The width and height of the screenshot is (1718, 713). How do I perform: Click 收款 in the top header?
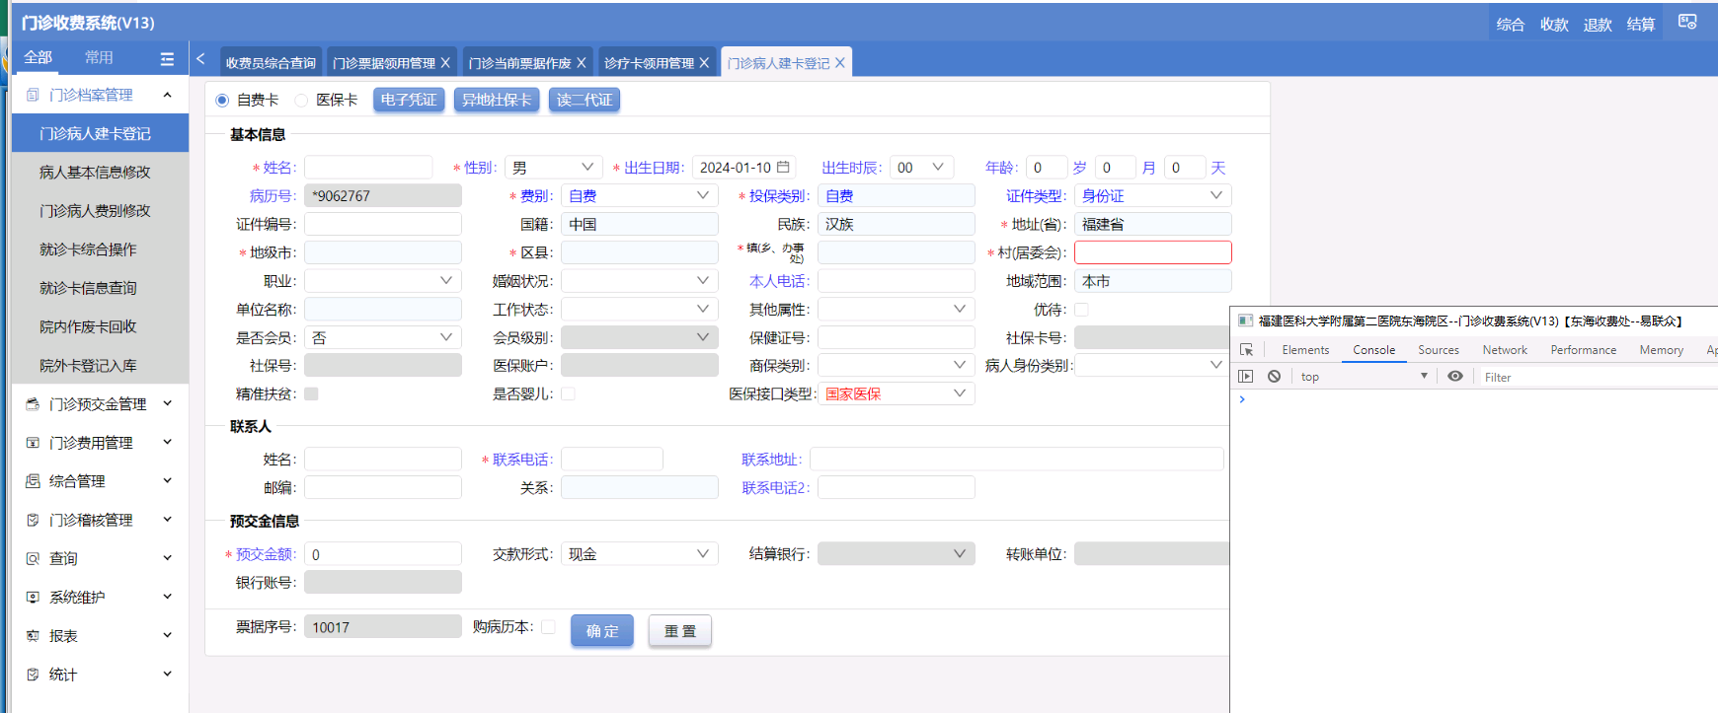coord(1554,25)
